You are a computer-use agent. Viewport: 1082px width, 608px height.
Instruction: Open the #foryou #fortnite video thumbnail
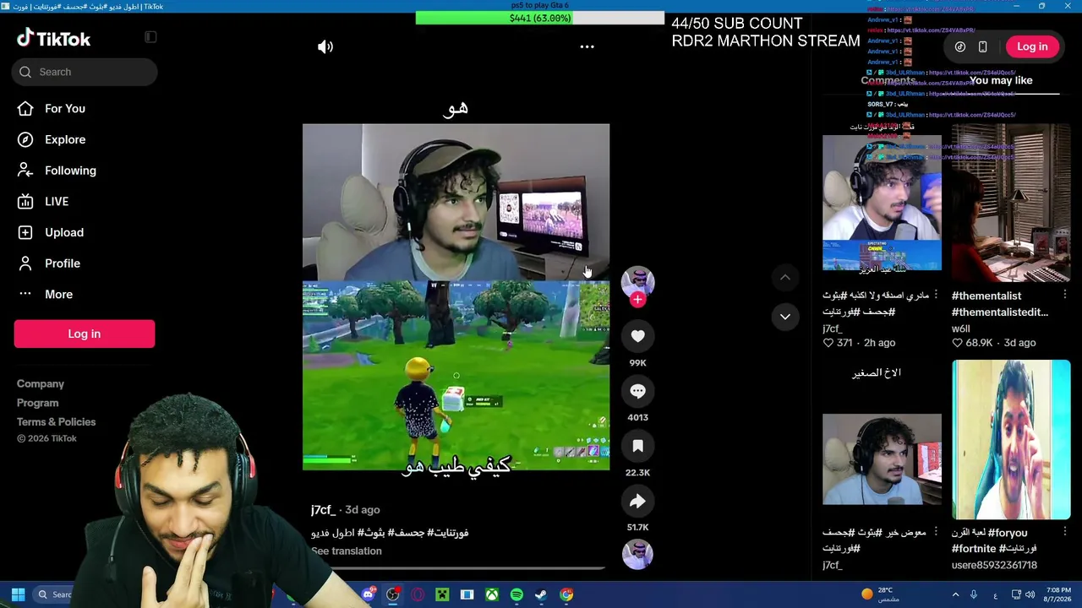point(1011,440)
